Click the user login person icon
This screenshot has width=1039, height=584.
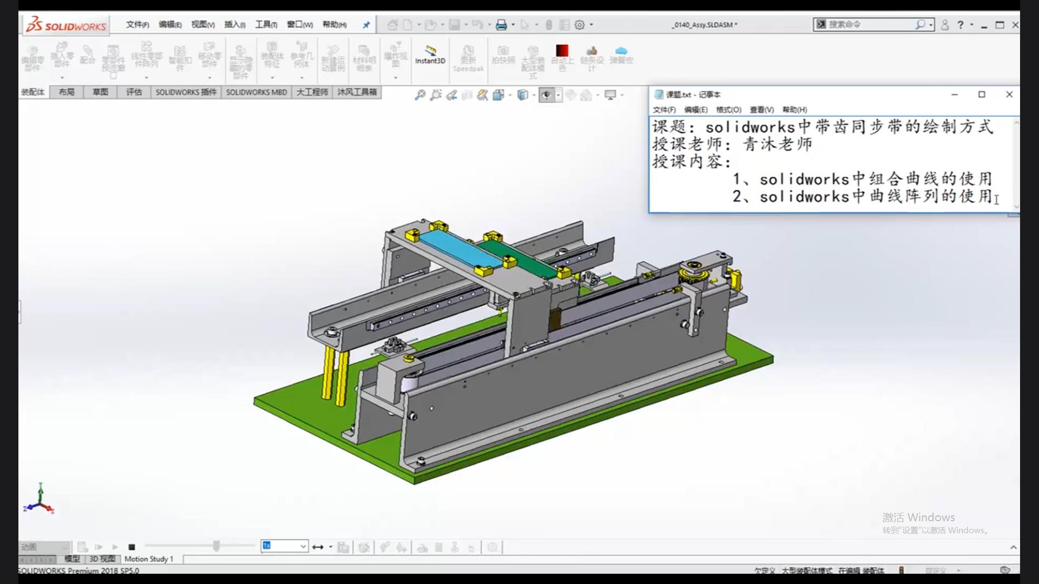point(945,25)
